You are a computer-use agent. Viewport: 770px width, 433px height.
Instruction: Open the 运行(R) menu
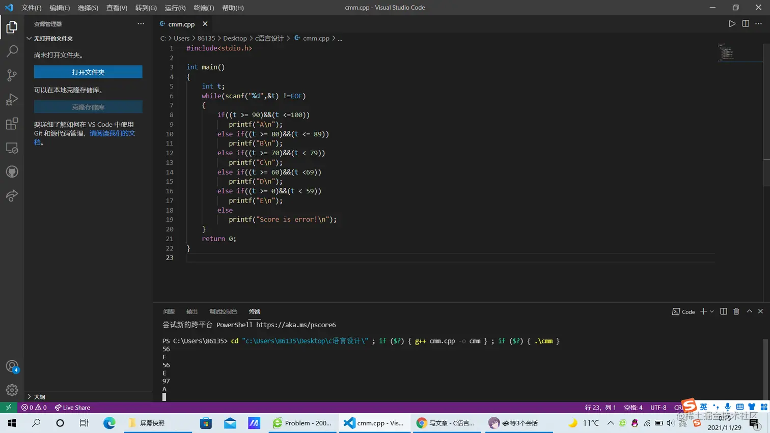175,8
